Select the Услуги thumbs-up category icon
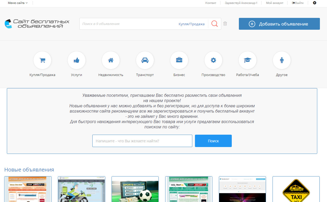The width and height of the screenshot is (327, 202). point(77,60)
